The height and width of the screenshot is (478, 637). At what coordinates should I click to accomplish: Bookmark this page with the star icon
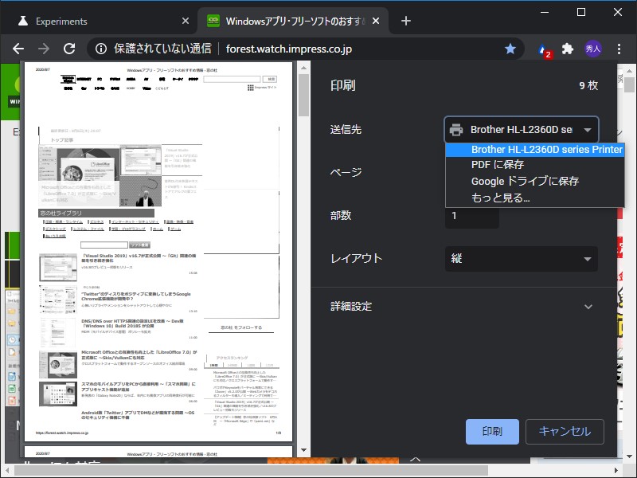[x=510, y=48]
